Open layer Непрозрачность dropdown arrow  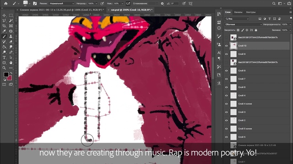pyautogui.click(x=290, y=24)
